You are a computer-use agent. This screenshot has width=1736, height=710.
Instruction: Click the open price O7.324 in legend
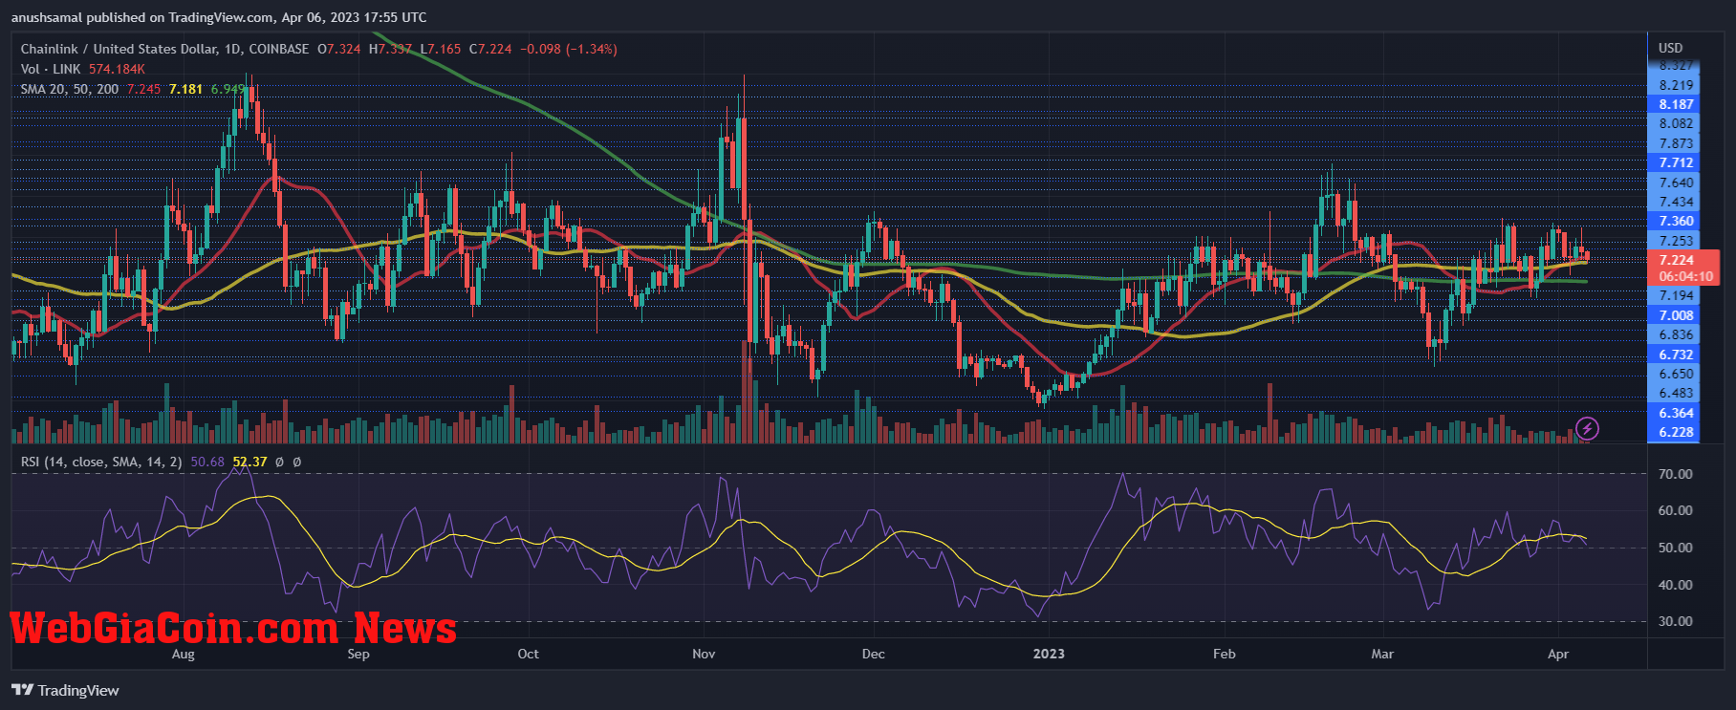[x=339, y=49]
